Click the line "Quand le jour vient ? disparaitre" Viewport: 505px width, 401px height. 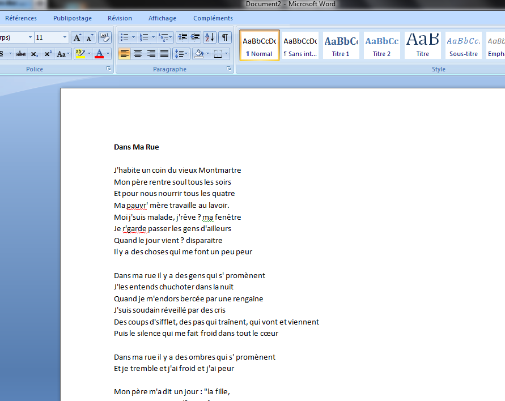(x=168, y=240)
